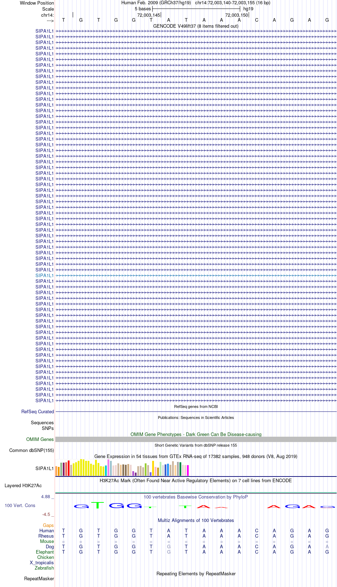The image size is (337, 587).
Task: Click the tall violet GTEx expression bar
Action: point(108,468)
